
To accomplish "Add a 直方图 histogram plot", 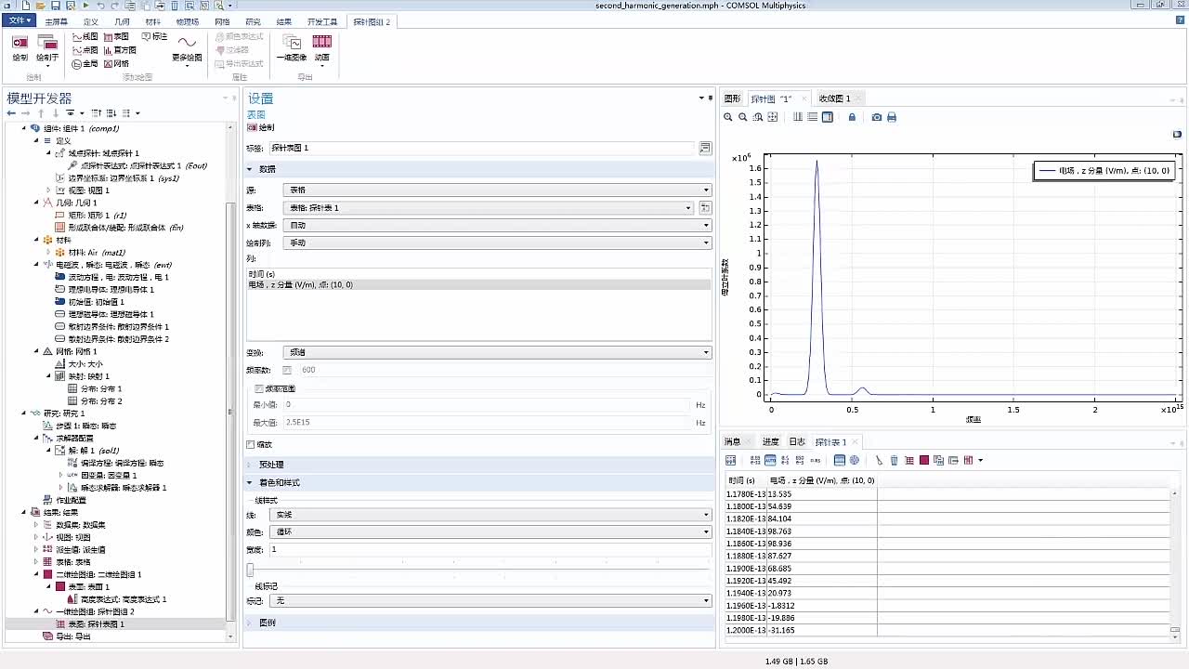I will pyautogui.click(x=120, y=50).
